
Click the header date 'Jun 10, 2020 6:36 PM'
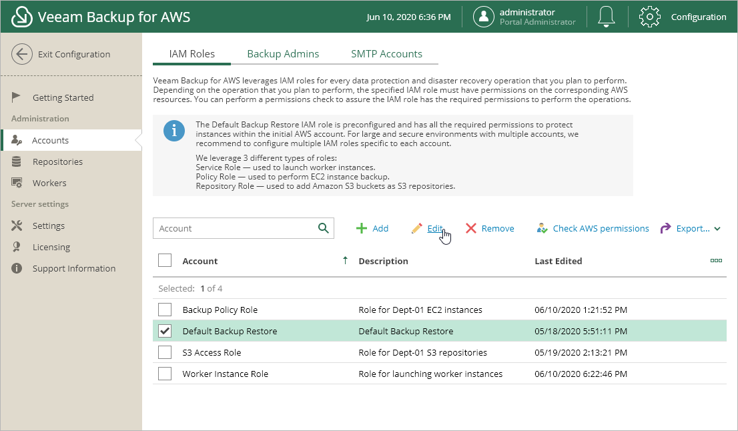click(408, 17)
